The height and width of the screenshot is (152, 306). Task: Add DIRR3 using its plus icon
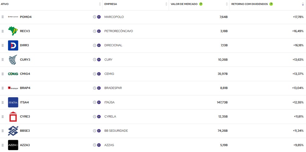99,45
